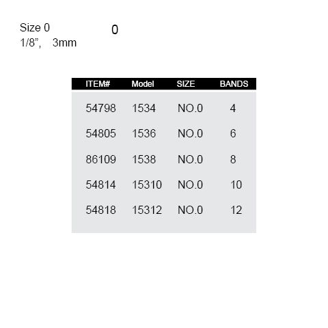Click the bands value 12

point(236,210)
